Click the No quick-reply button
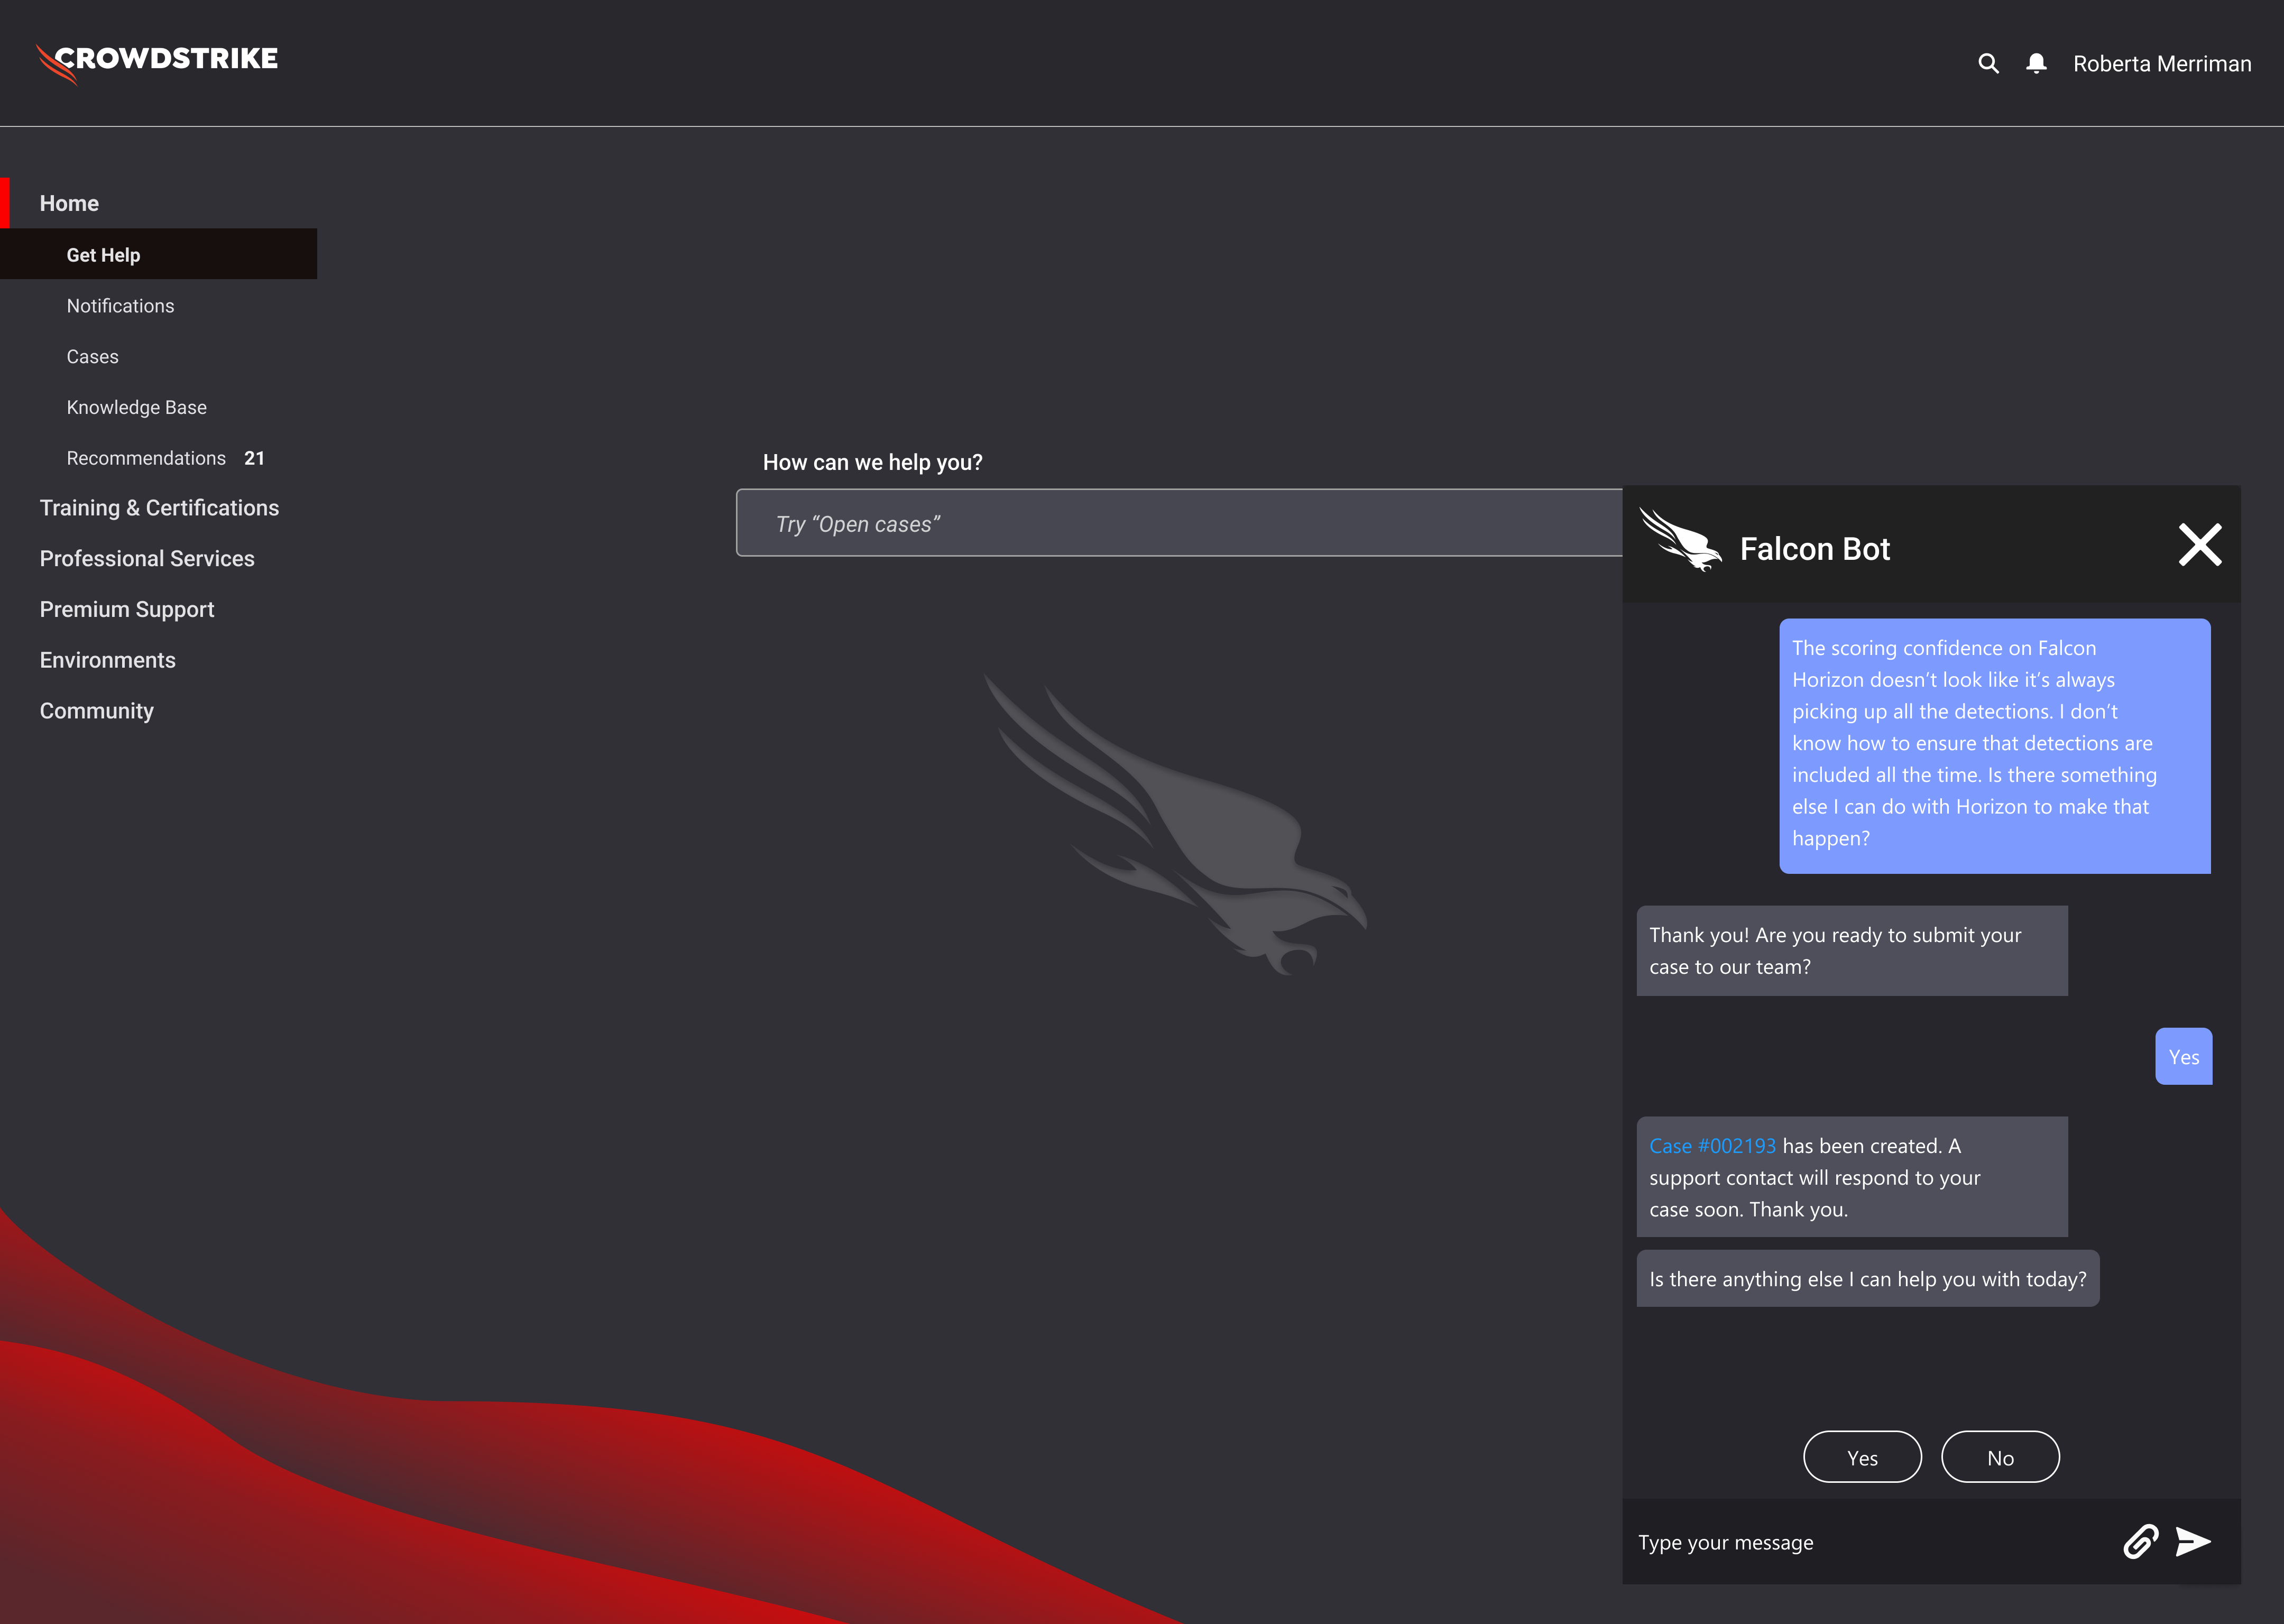 coord(2000,1457)
